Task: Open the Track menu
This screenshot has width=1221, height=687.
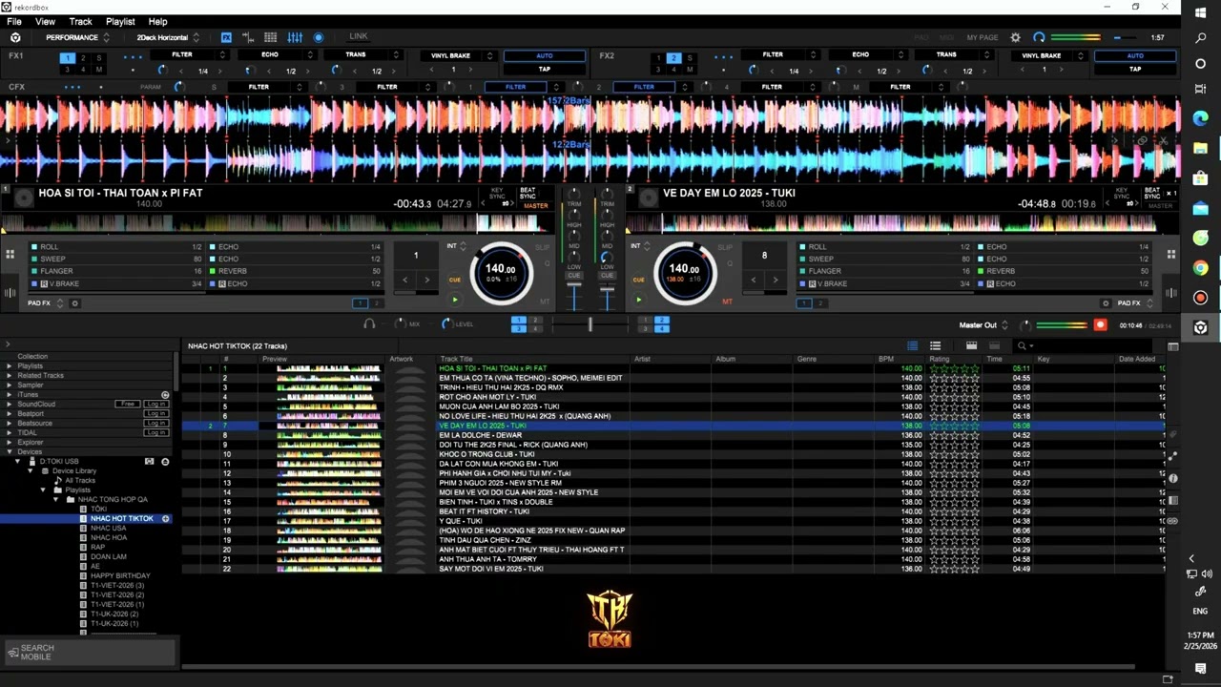Action: pos(81,21)
